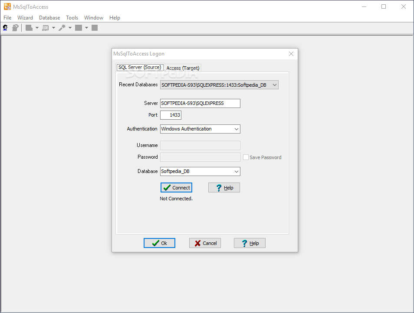Maximize the MsSqlToAccess main window

pos(384,7)
